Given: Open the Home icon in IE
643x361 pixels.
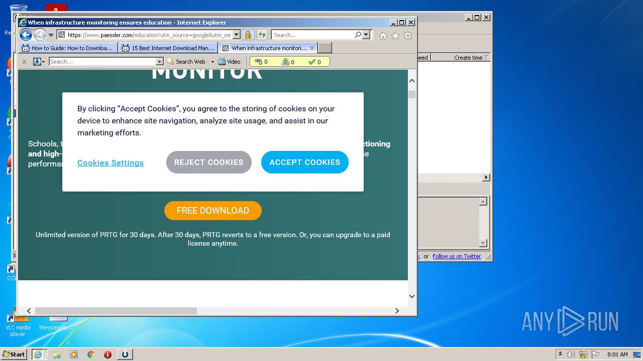Looking at the screenshot, I should 383,36.
